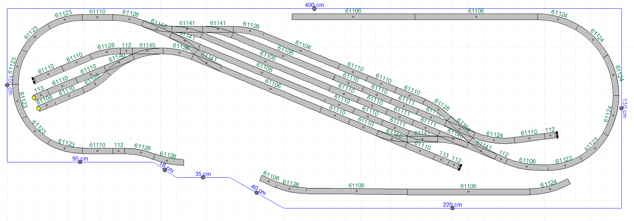Click the 40 cm diagonal edge handle
The width and height of the screenshot is (634, 221).
(x=256, y=193)
